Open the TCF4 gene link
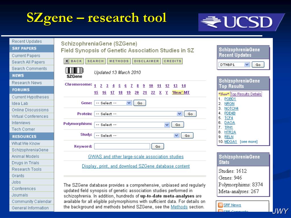The width and height of the screenshot is (291, 218). [229, 118]
